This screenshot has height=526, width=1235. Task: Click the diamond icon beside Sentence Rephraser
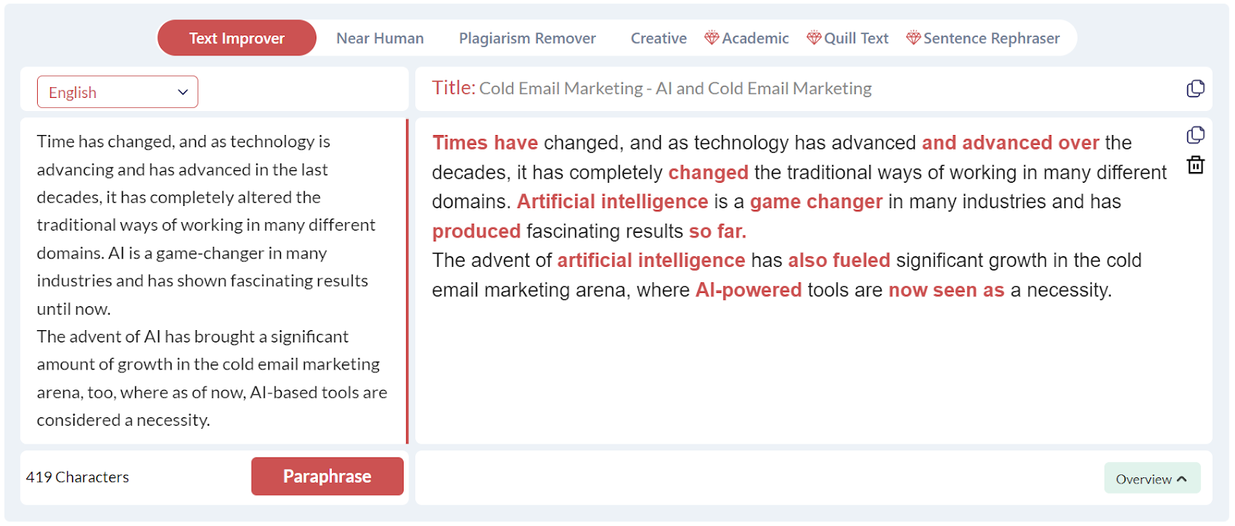[913, 38]
